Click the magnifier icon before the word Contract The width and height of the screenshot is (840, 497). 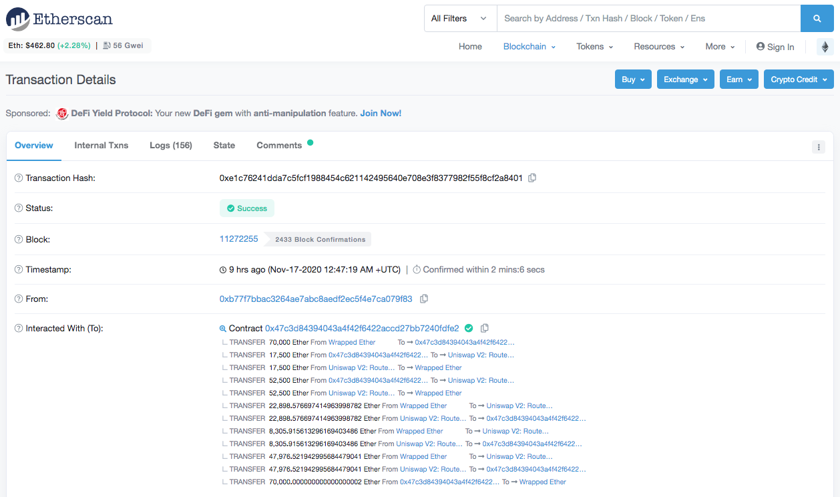coord(223,329)
